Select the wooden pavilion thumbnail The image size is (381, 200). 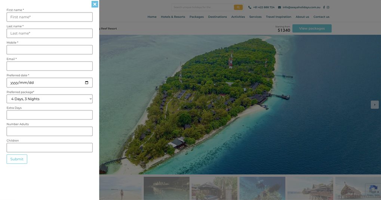tap(214, 188)
